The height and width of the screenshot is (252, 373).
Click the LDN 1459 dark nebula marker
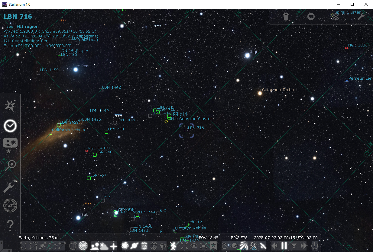click(38, 73)
